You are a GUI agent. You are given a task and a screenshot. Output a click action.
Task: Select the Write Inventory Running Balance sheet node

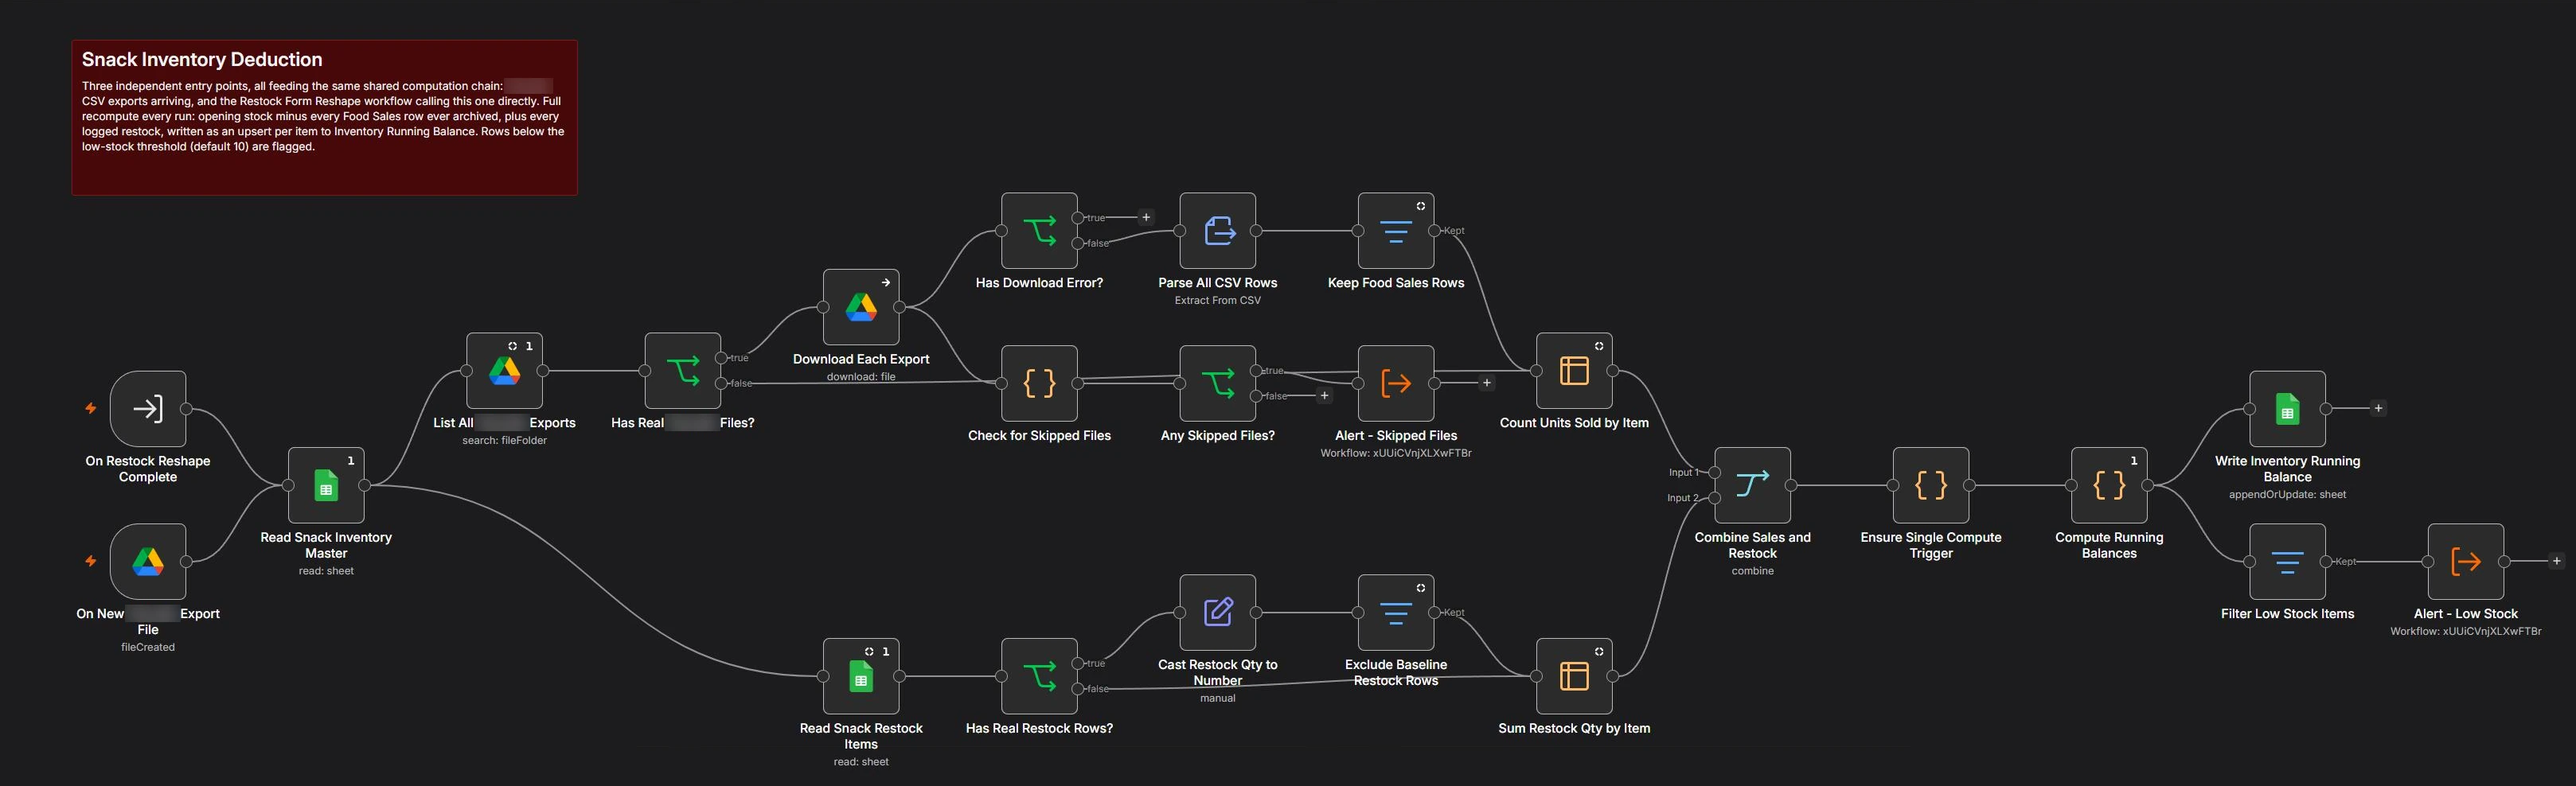pos(2288,409)
